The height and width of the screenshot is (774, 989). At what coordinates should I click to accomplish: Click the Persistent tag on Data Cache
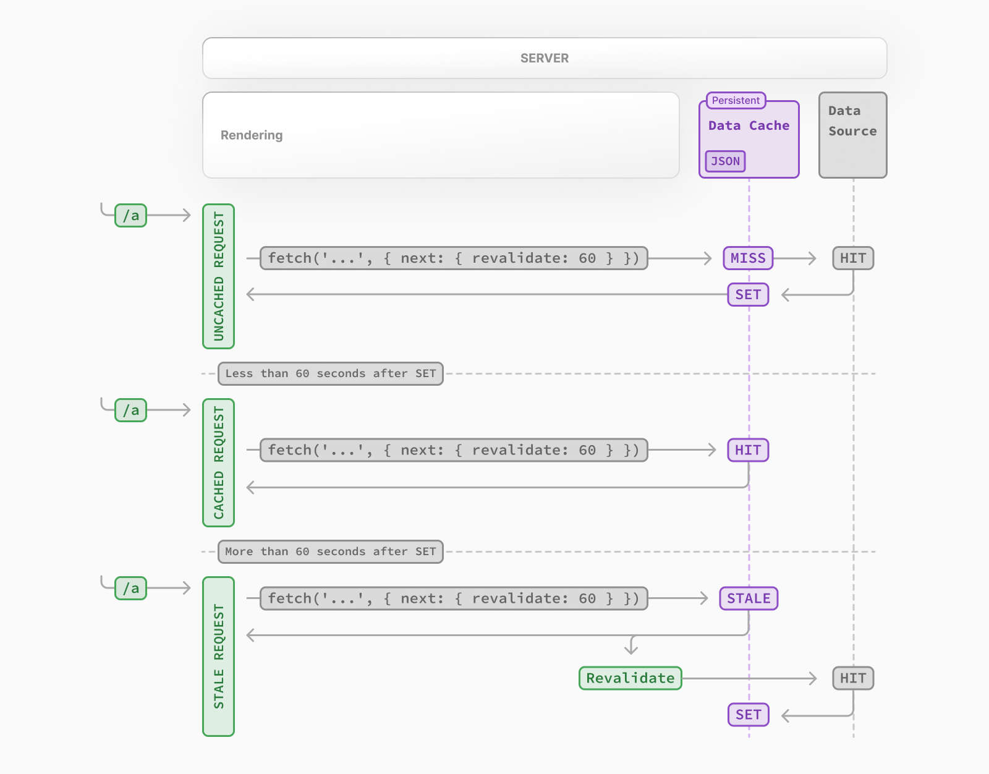pyautogui.click(x=734, y=100)
